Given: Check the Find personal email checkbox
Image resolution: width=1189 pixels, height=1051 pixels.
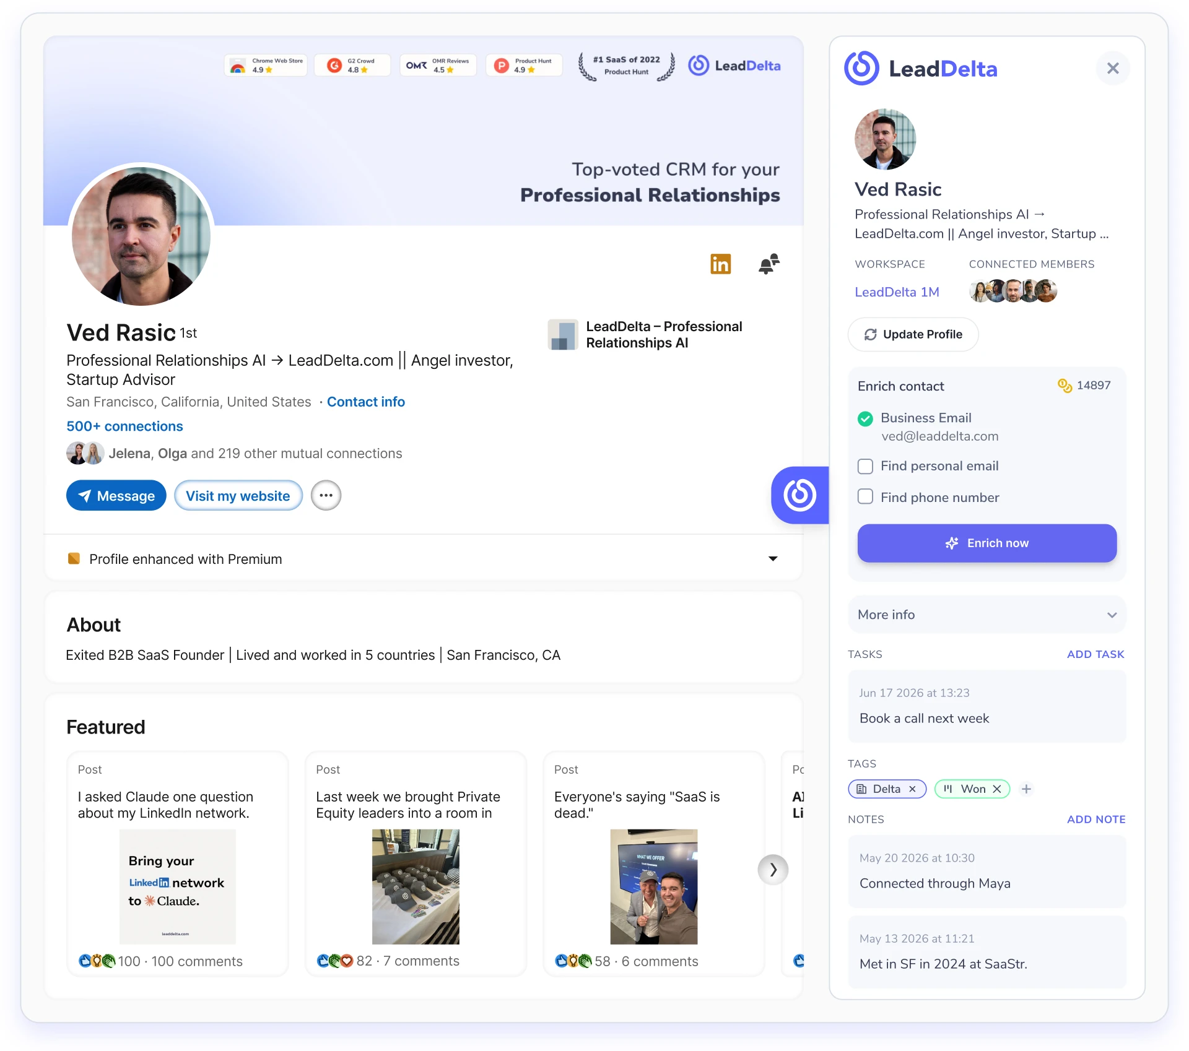Looking at the screenshot, I should click(865, 466).
